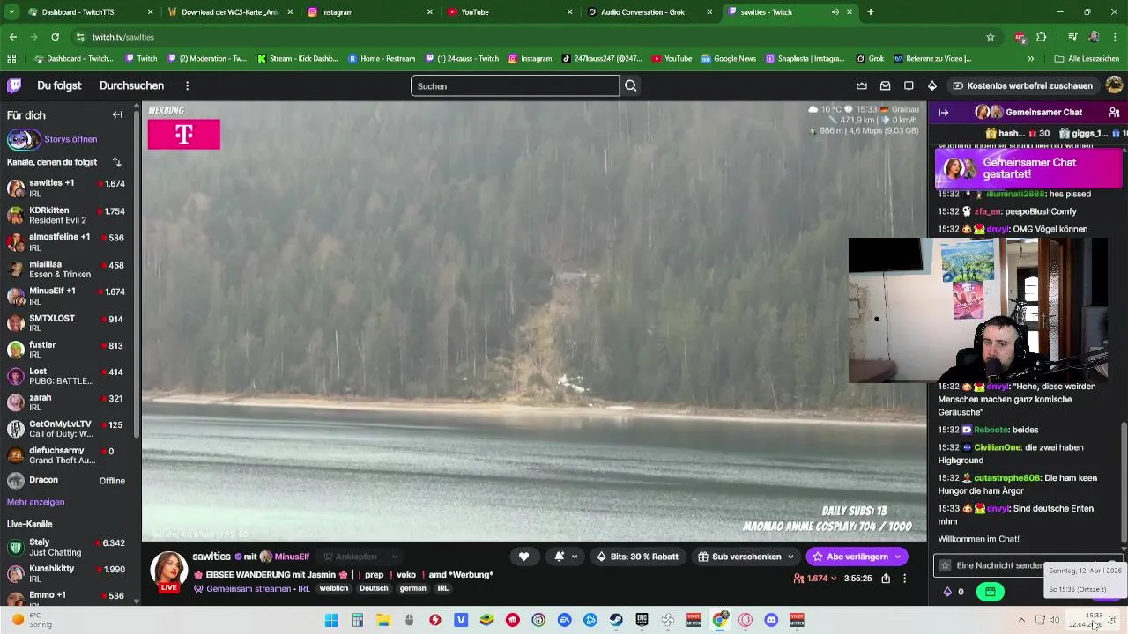Open Stream - Kick Dashboard bookmark
Viewport: 1128px width, 634px height.
point(298,59)
